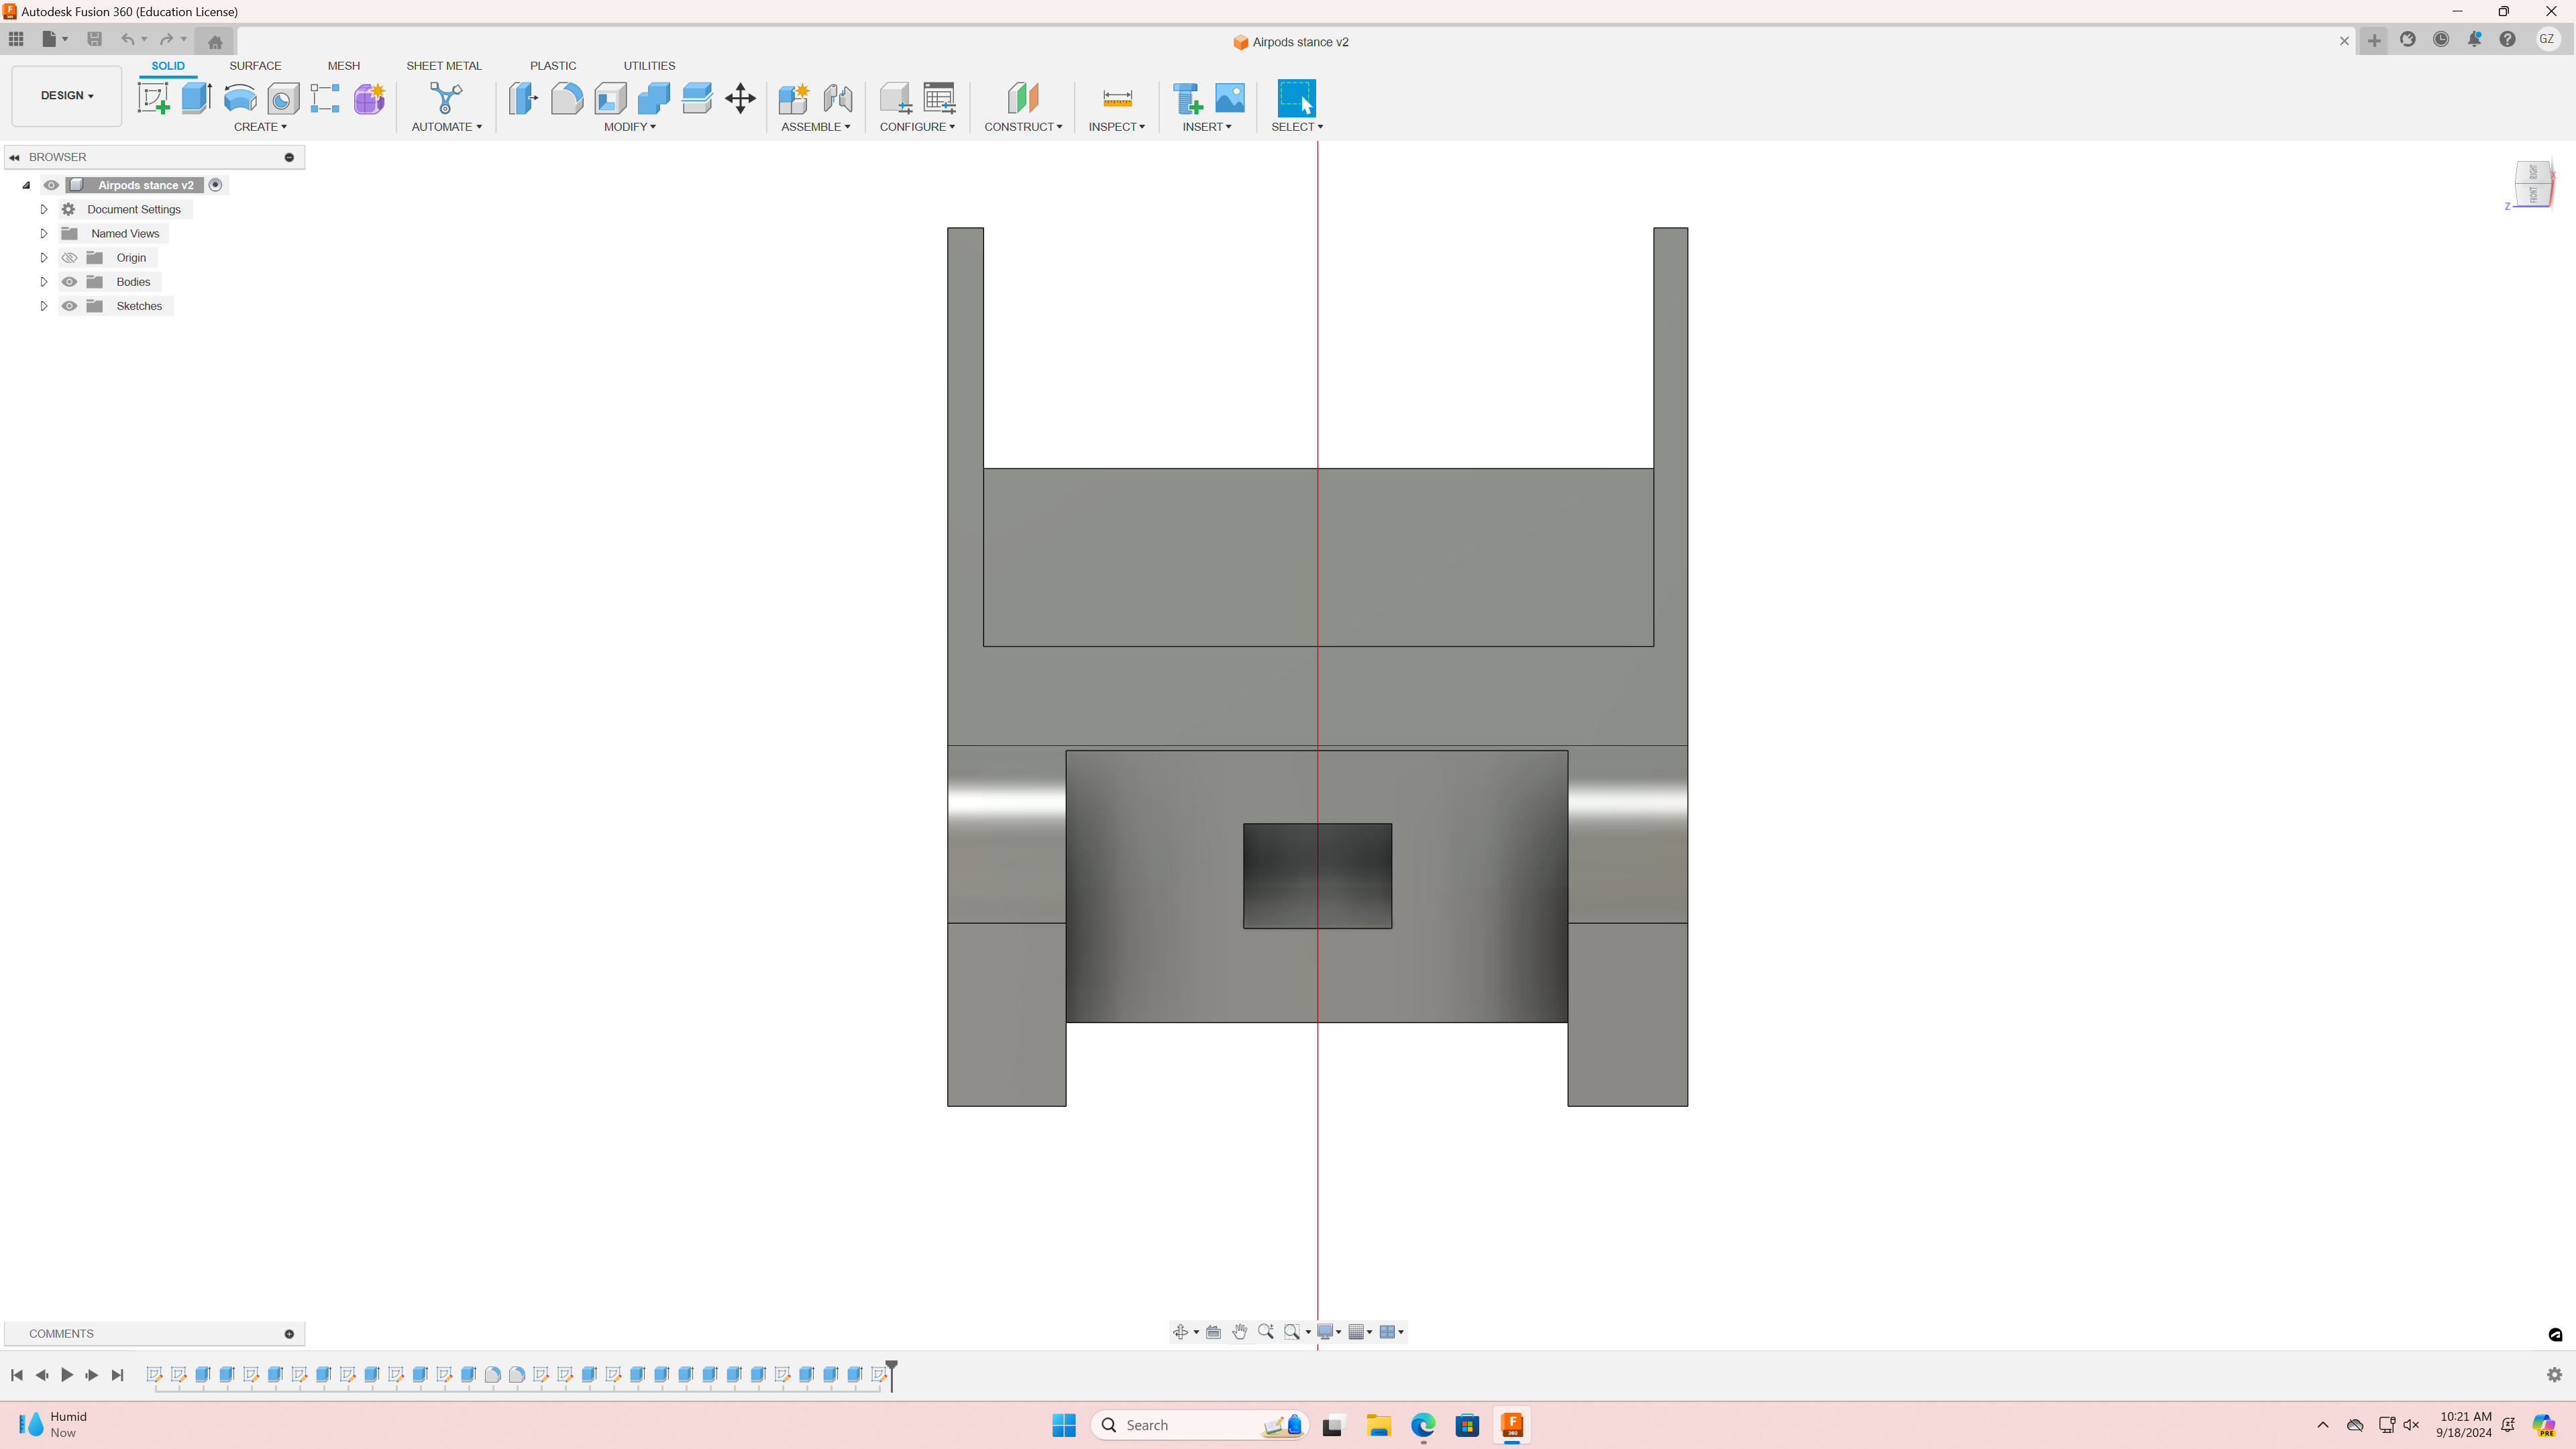2576x1449 pixels.
Task: Expand the Named Views folder
Action: tap(44, 234)
